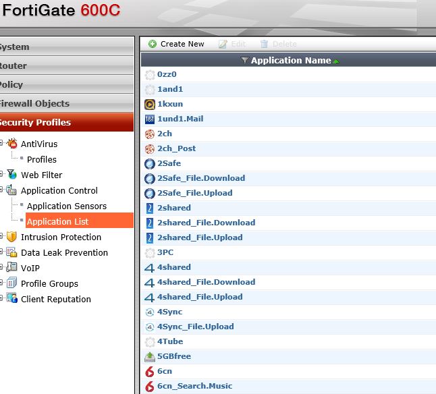
Task: Open the 2shared_File.Download link
Action: 207,223
